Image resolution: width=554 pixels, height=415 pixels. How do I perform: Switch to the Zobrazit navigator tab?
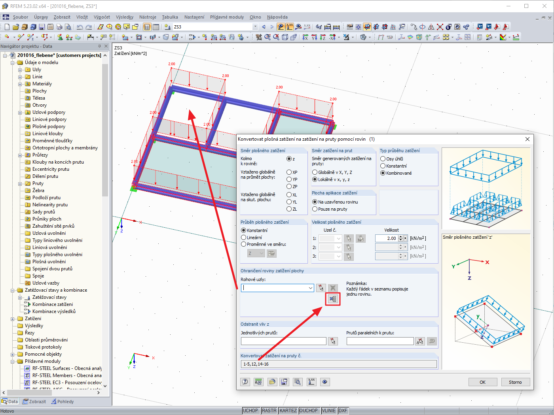click(34, 402)
